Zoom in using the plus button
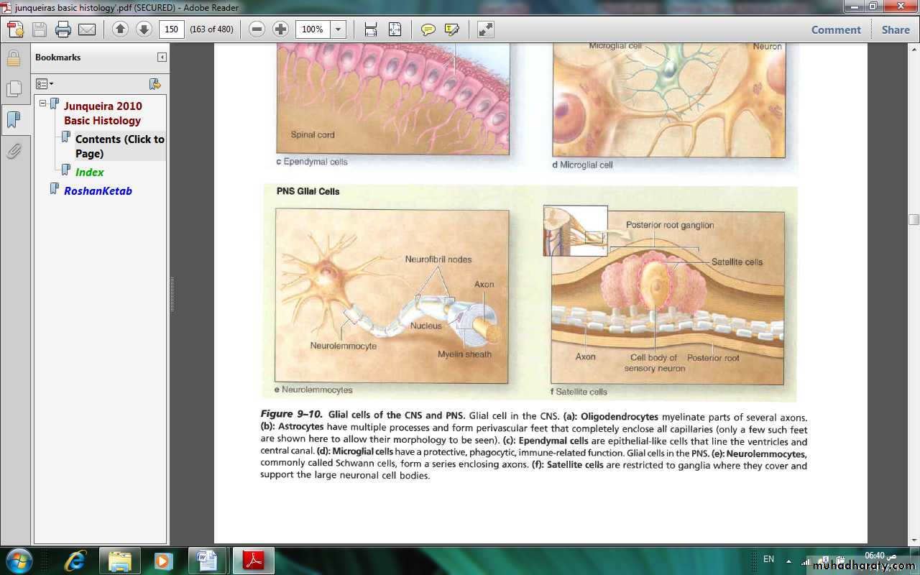Viewport: 920px width, 575px height. 280,29
